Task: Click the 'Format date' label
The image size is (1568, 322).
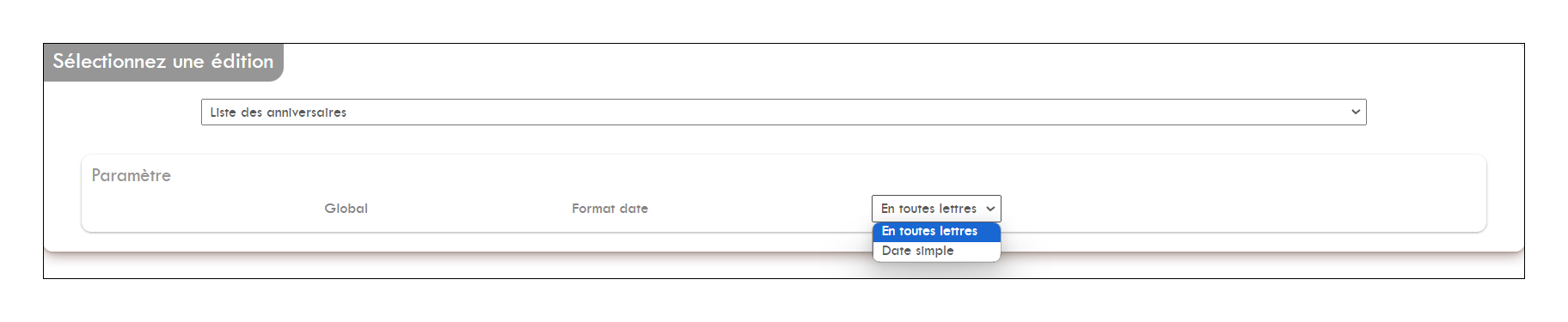Action: click(609, 209)
